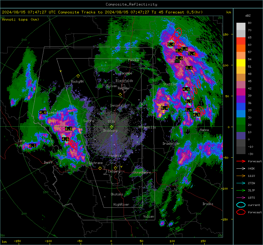This screenshot has width=263, height=245.
Task: Click the Stettler city label
Action: coord(170,84)
